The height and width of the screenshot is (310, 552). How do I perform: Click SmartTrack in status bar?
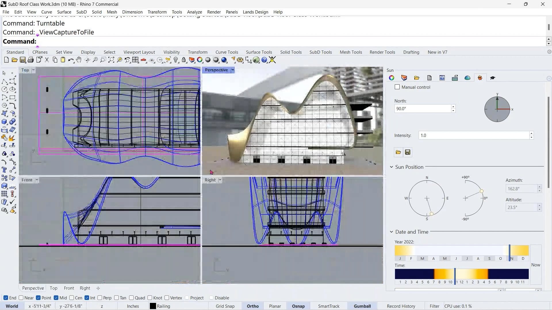(x=329, y=306)
